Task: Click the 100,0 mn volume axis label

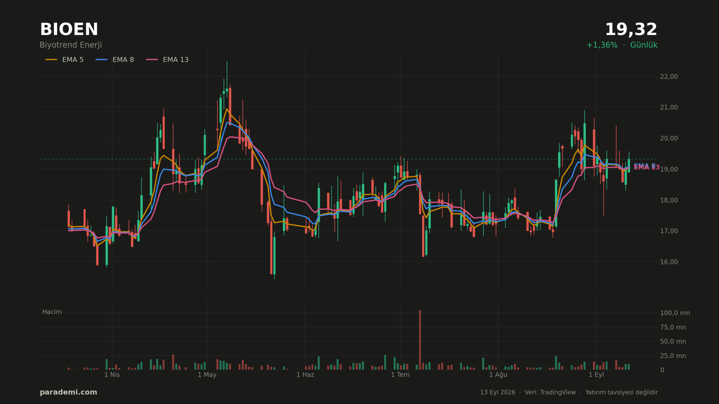Action: 675,313
